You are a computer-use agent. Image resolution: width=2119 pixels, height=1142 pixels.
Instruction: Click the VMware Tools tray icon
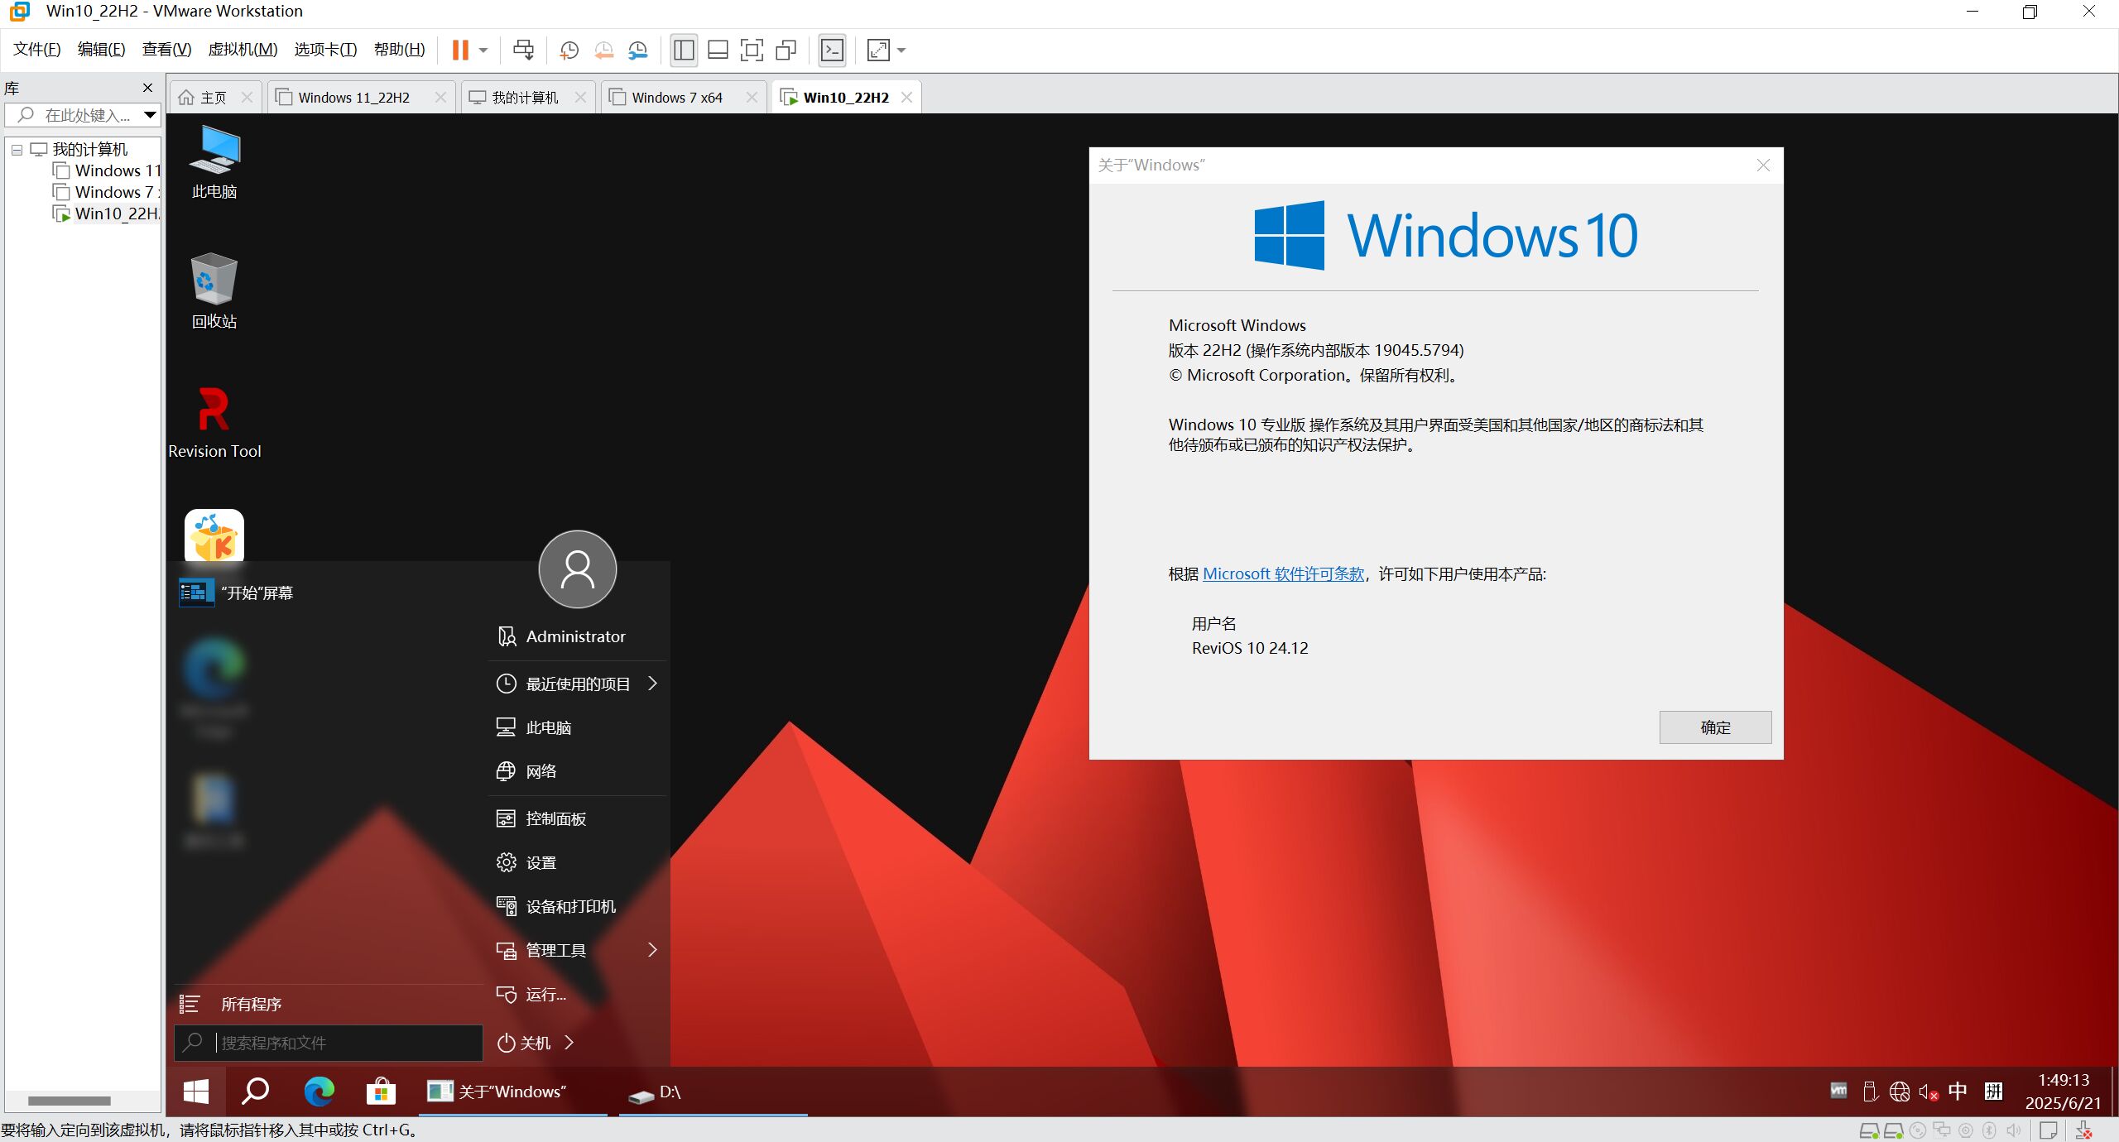[1838, 1091]
